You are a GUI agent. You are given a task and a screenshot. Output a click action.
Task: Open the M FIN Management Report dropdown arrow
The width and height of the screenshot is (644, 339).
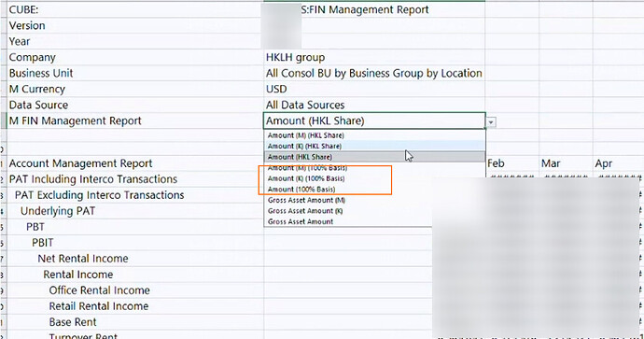(491, 122)
